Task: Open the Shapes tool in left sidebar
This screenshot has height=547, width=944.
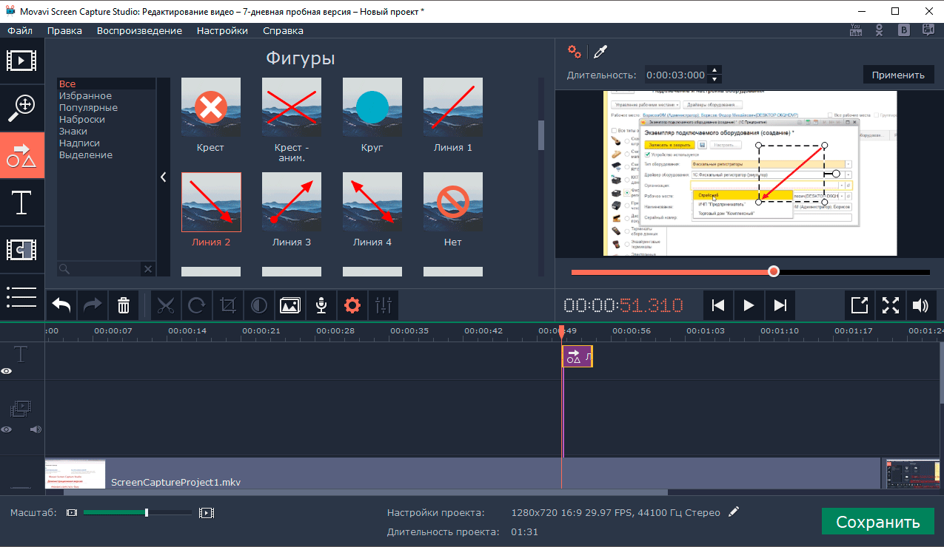Action: pos(21,155)
